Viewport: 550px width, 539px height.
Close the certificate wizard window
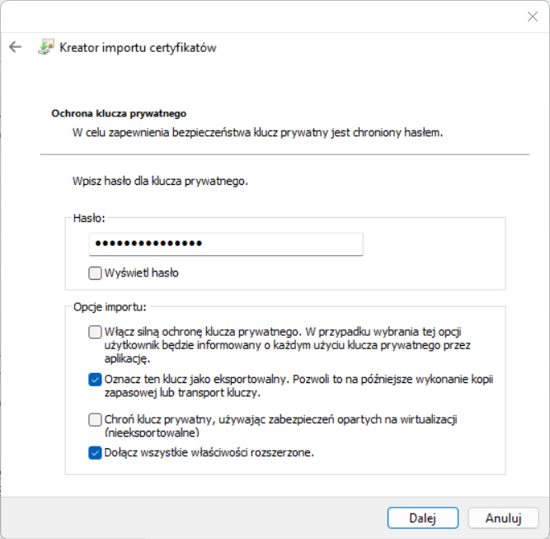[532, 17]
